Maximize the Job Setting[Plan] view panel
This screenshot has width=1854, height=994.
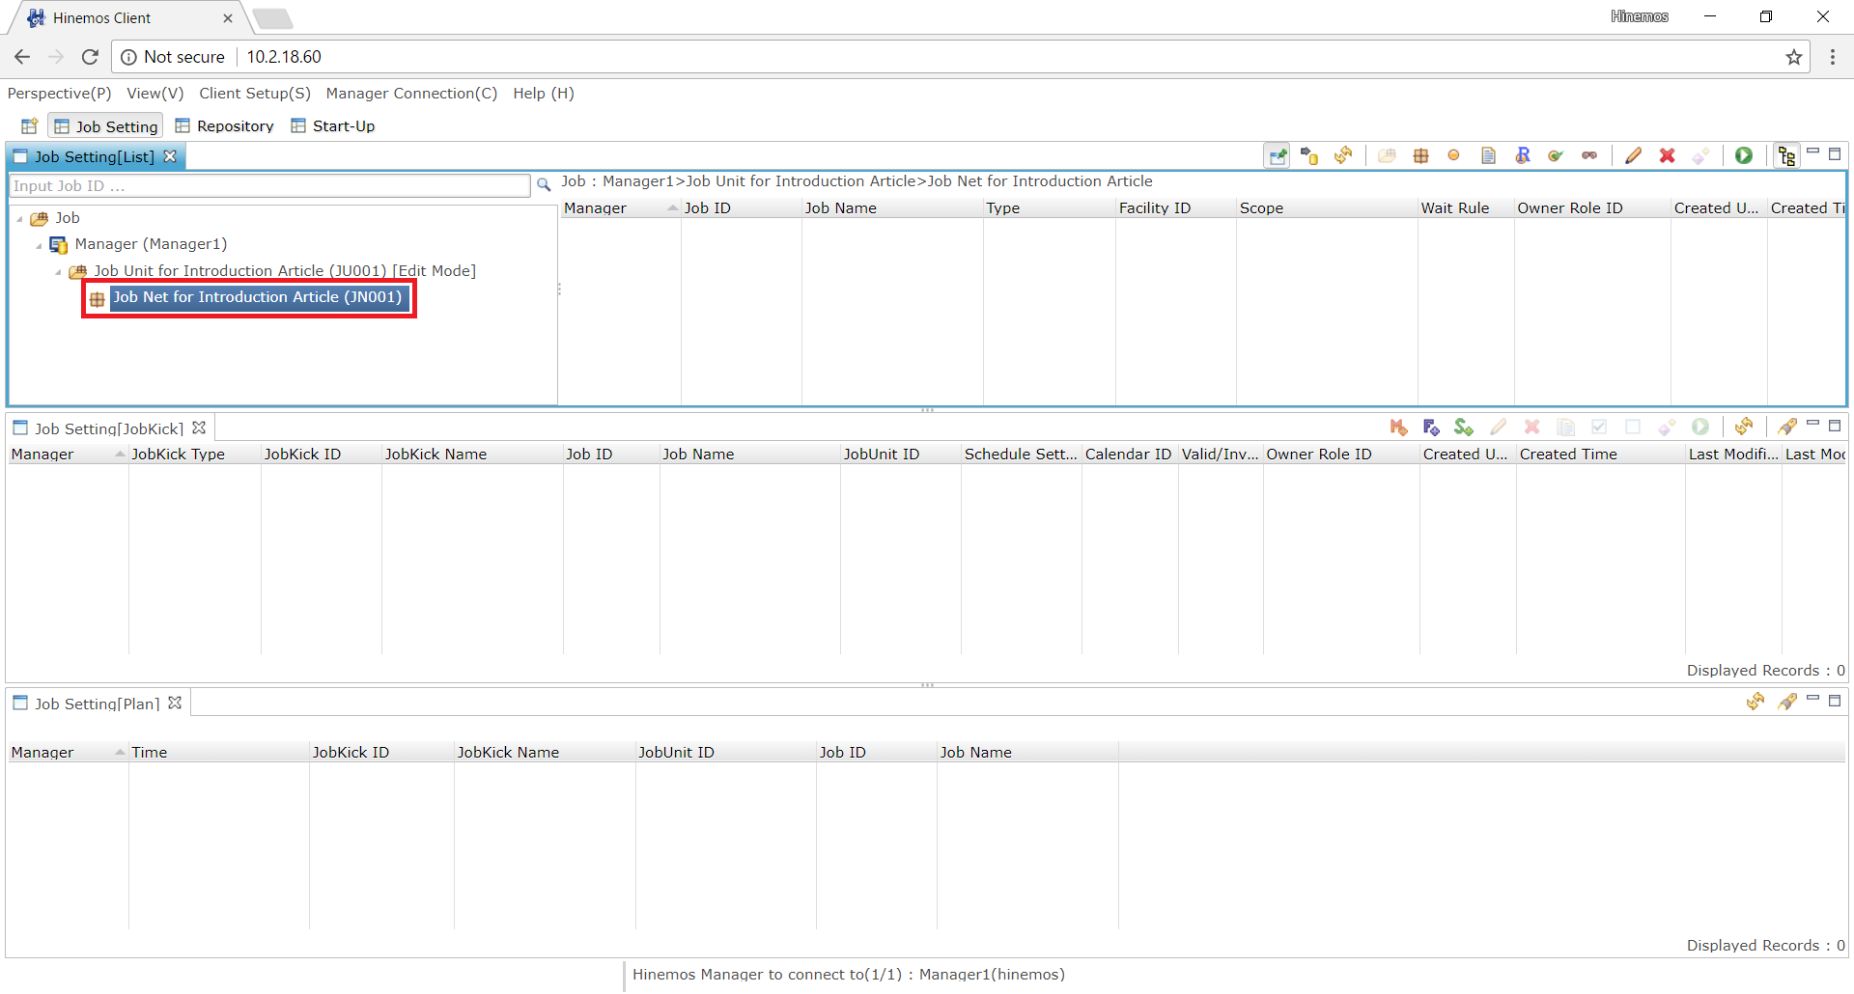point(1835,700)
